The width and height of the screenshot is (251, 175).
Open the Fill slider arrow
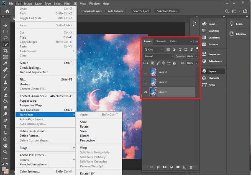196,63
